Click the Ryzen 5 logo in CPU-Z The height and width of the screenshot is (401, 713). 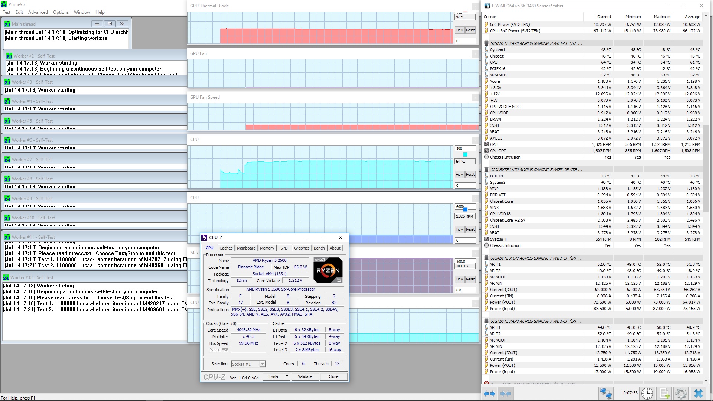pos(328,270)
